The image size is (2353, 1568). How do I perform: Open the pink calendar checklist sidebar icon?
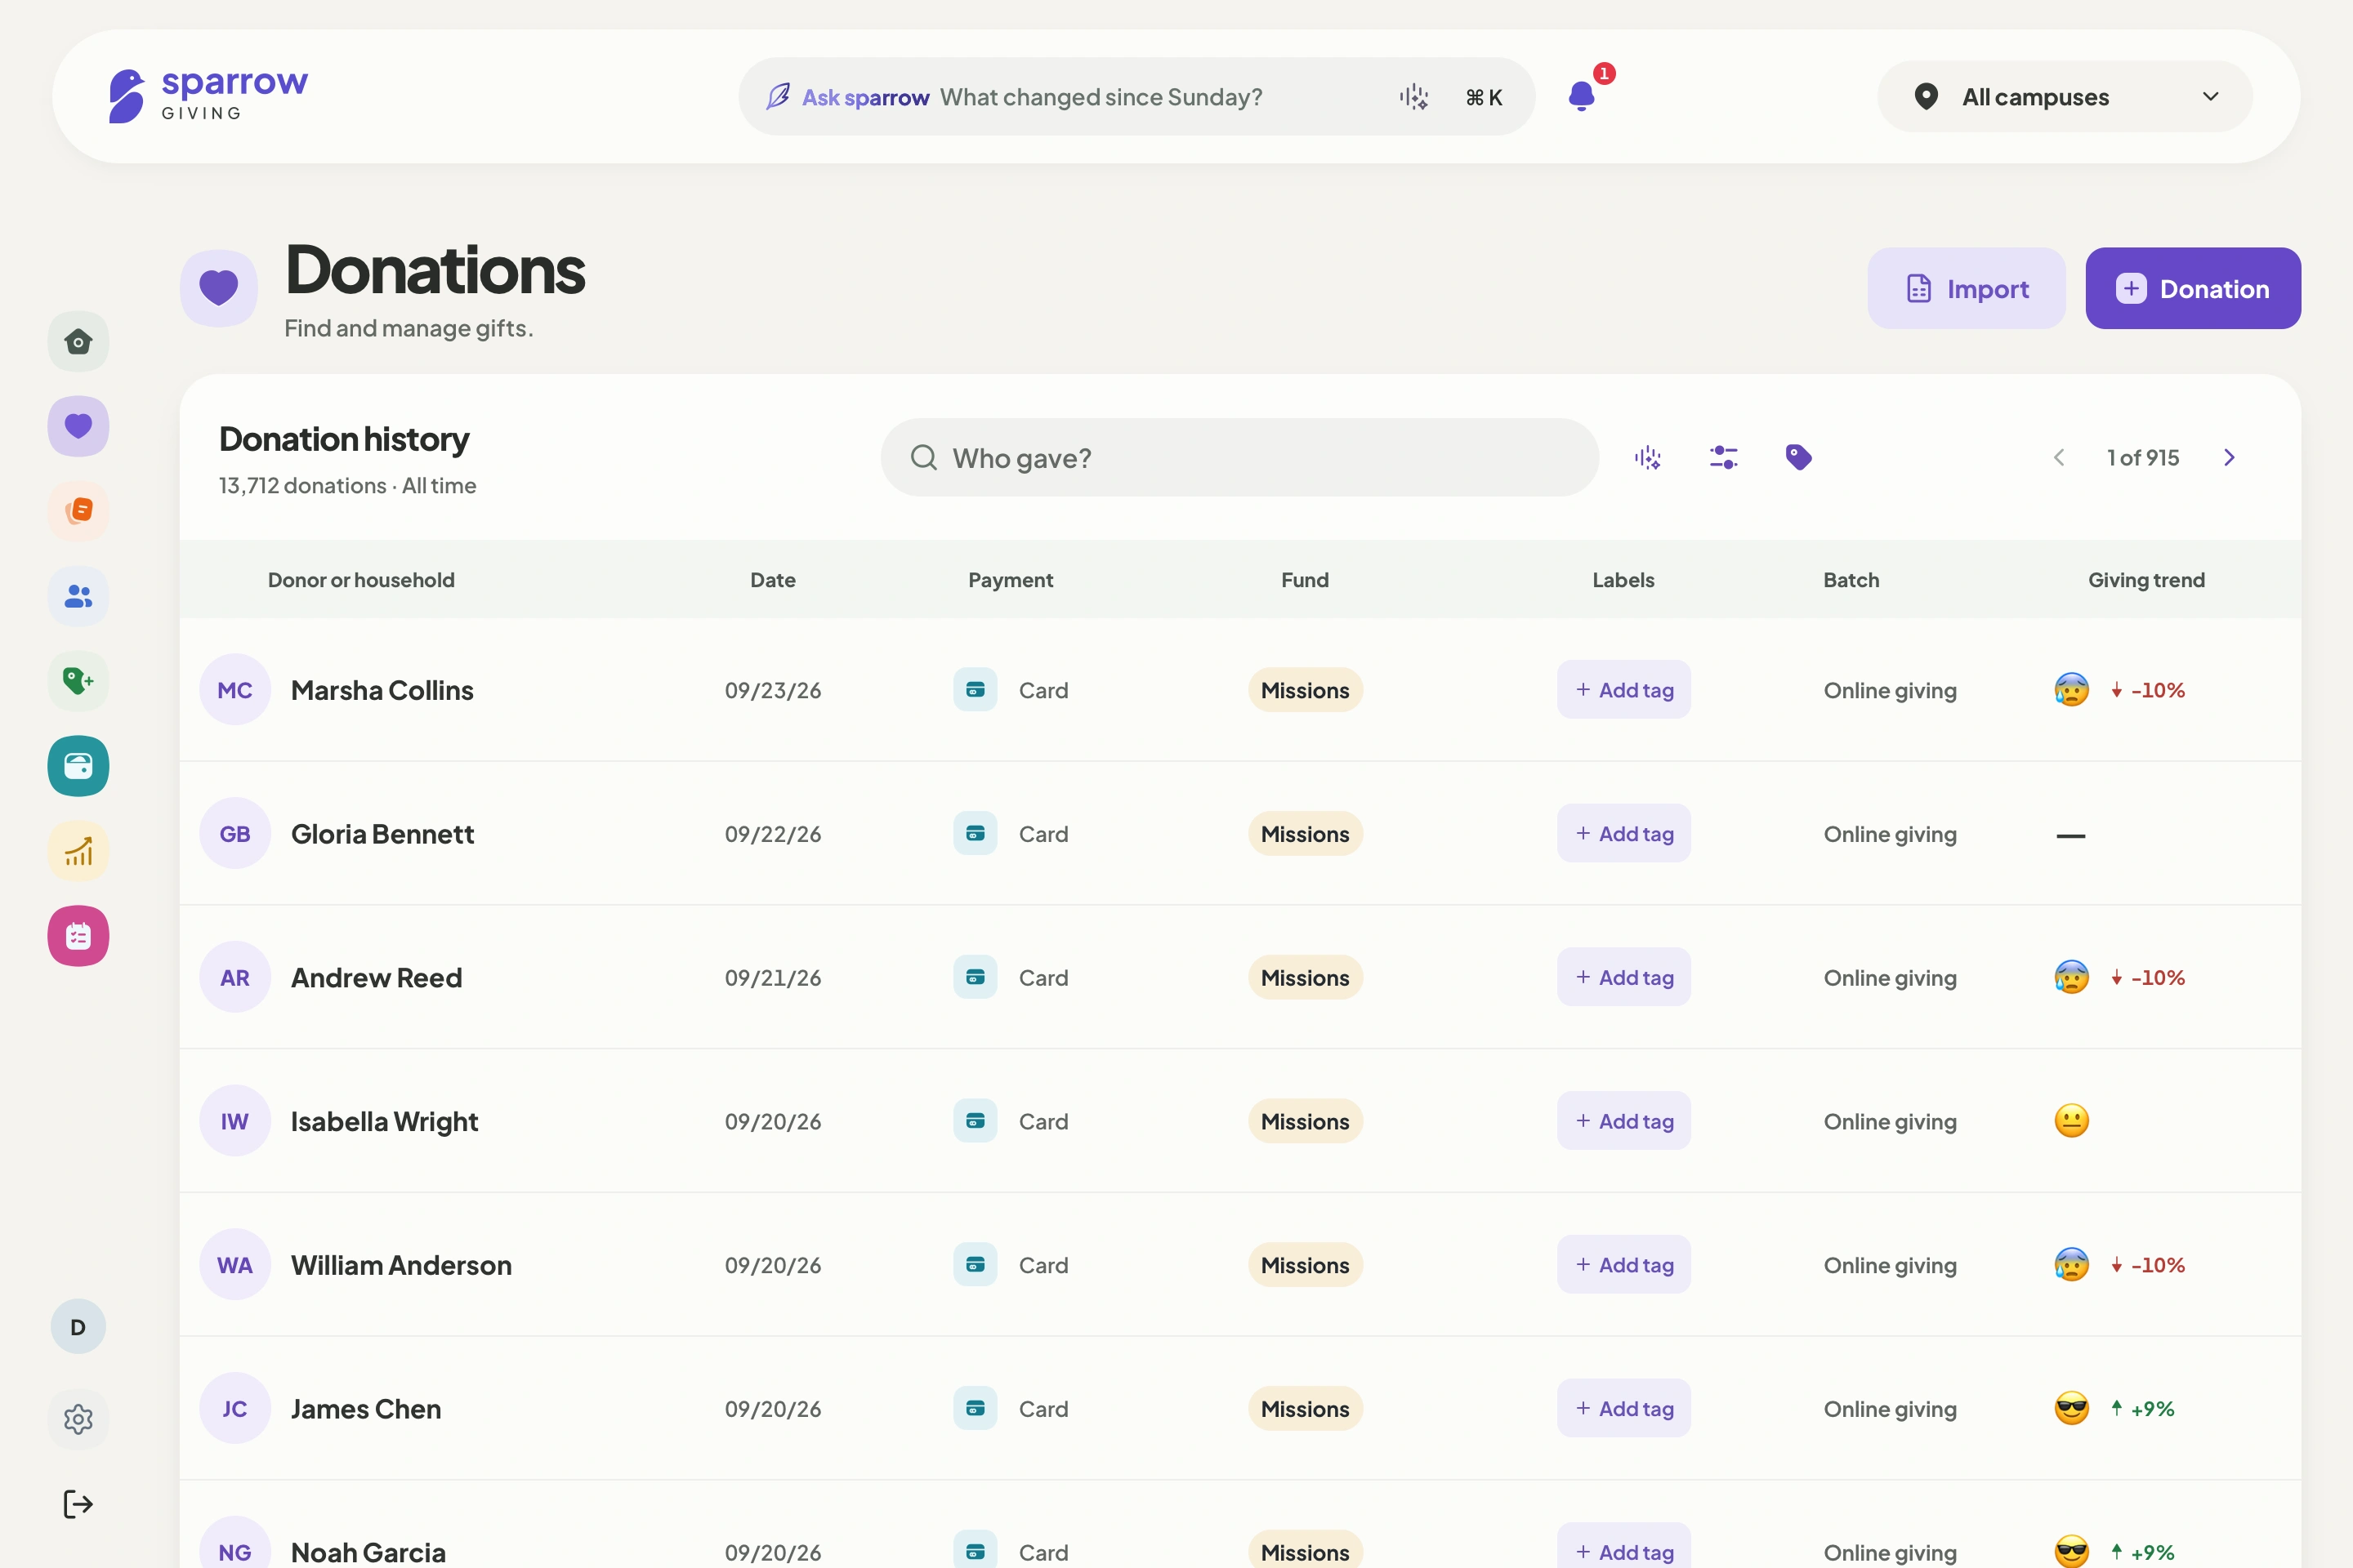[78, 936]
